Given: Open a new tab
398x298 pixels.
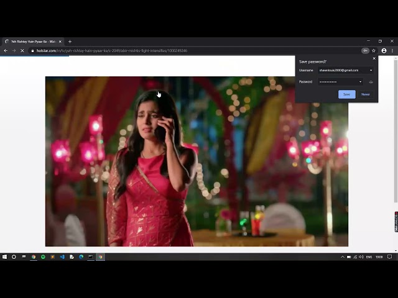Looking at the screenshot, I should (70, 42).
